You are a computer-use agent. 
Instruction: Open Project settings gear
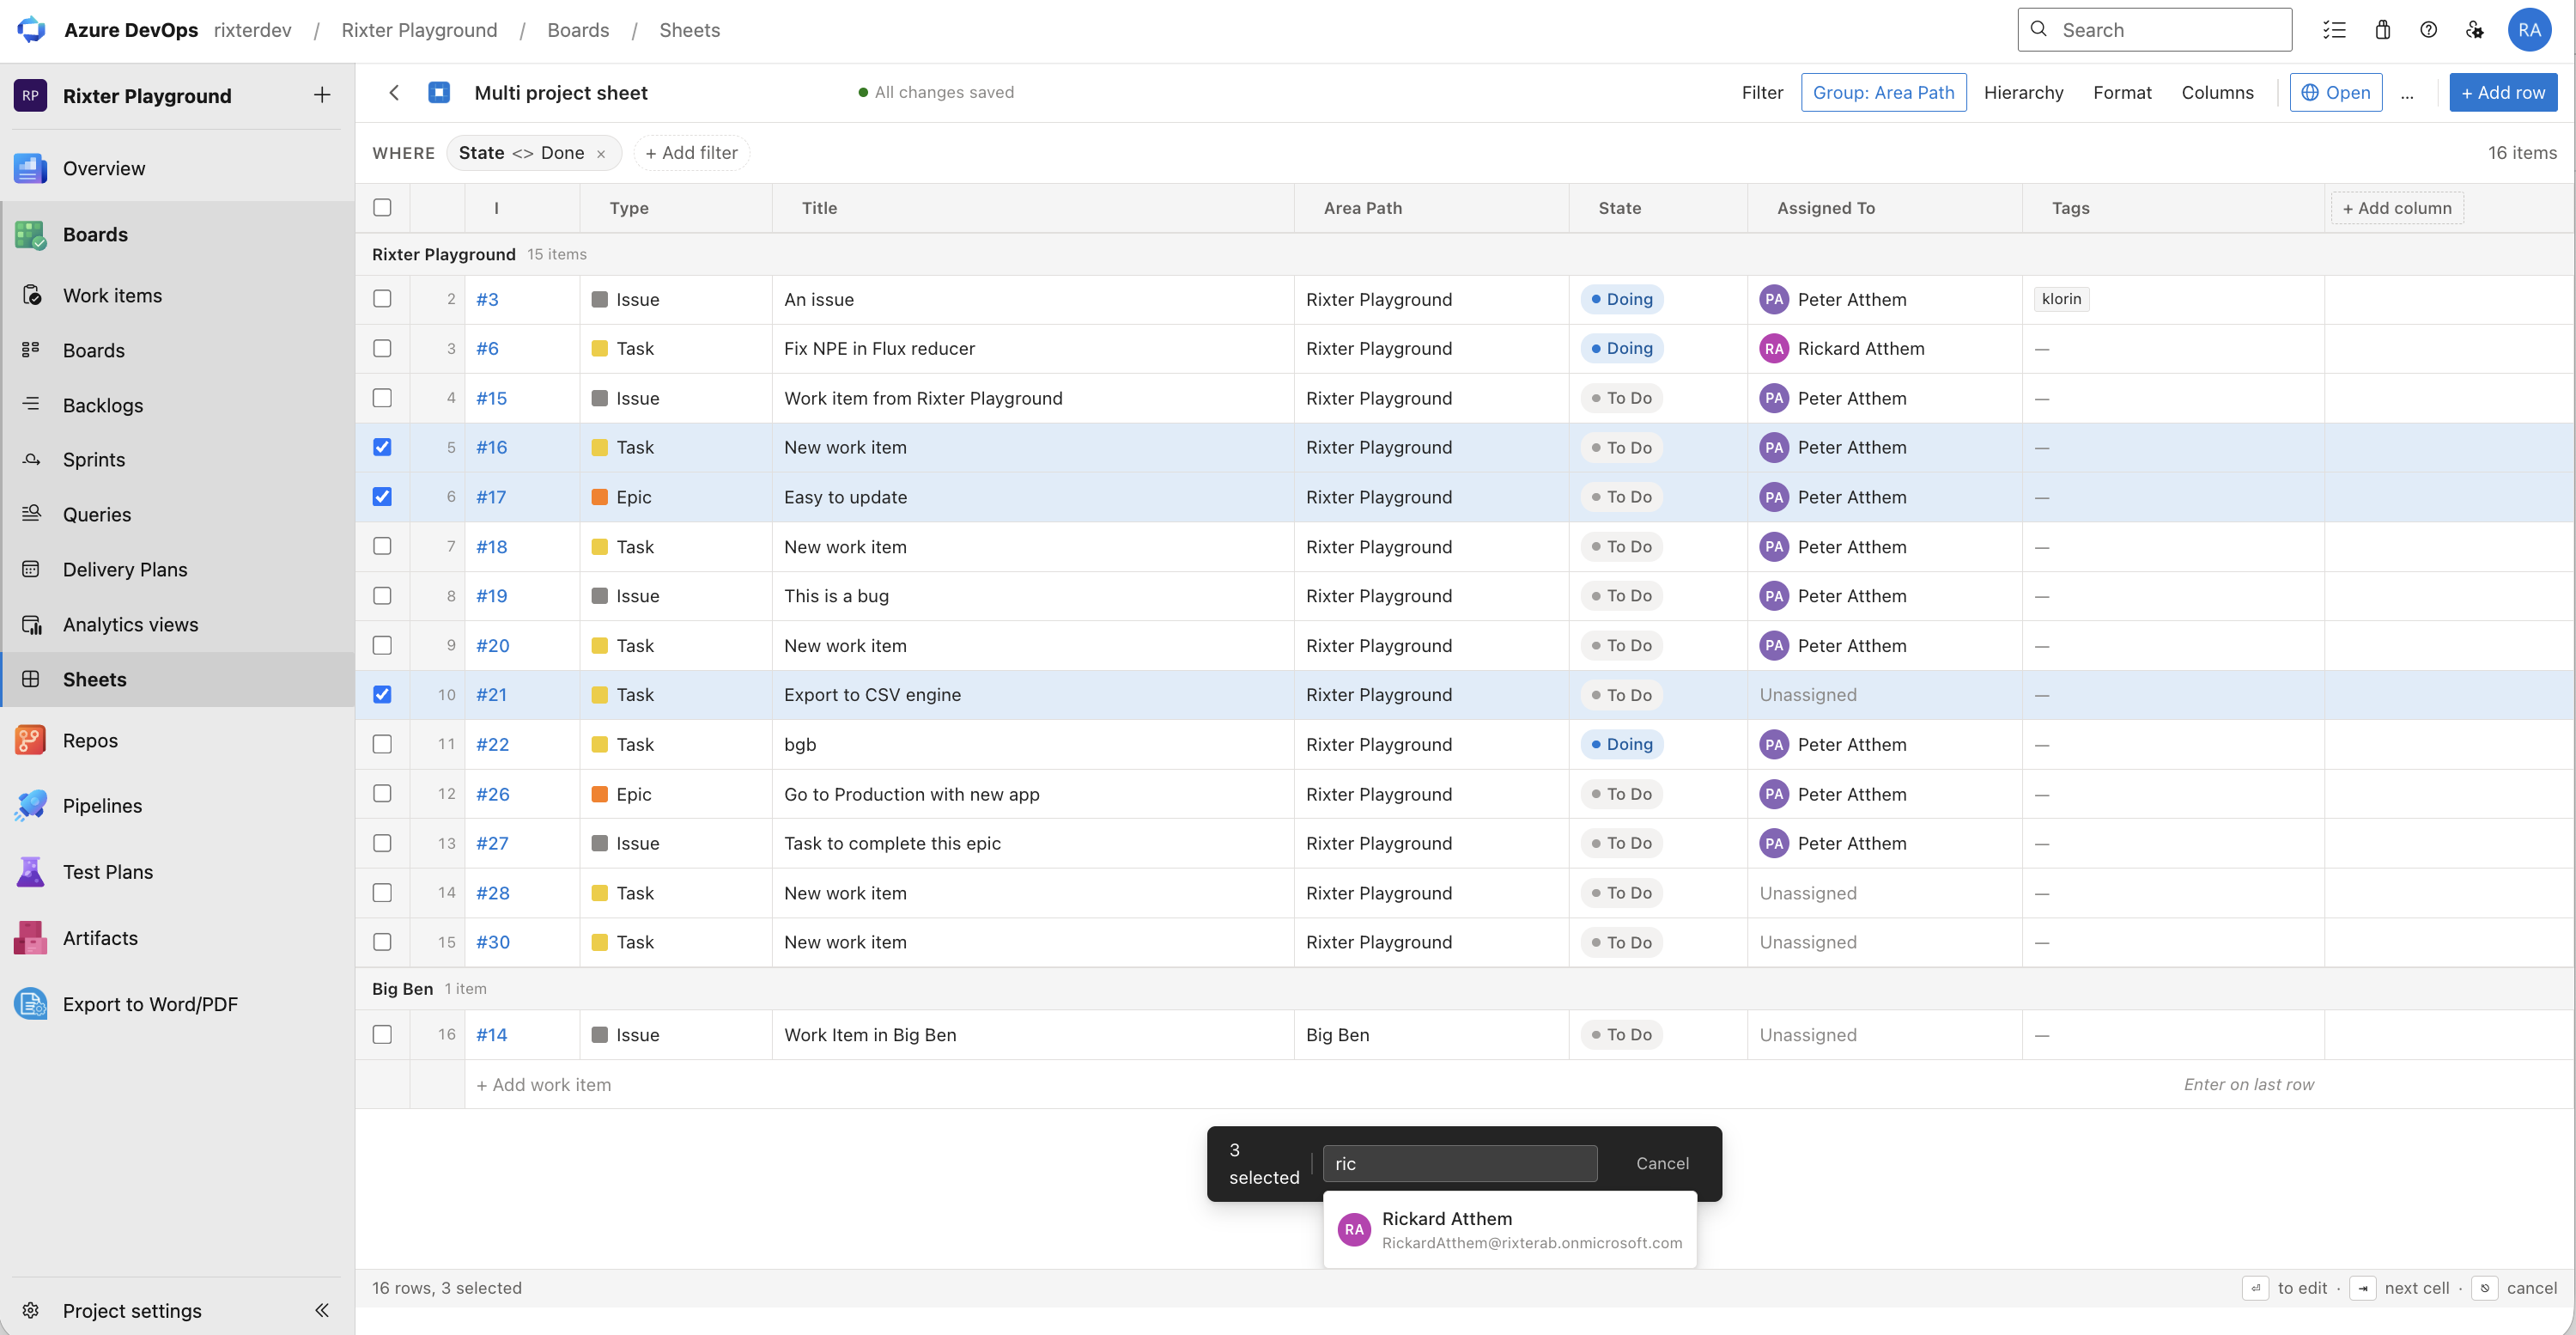(31, 1311)
